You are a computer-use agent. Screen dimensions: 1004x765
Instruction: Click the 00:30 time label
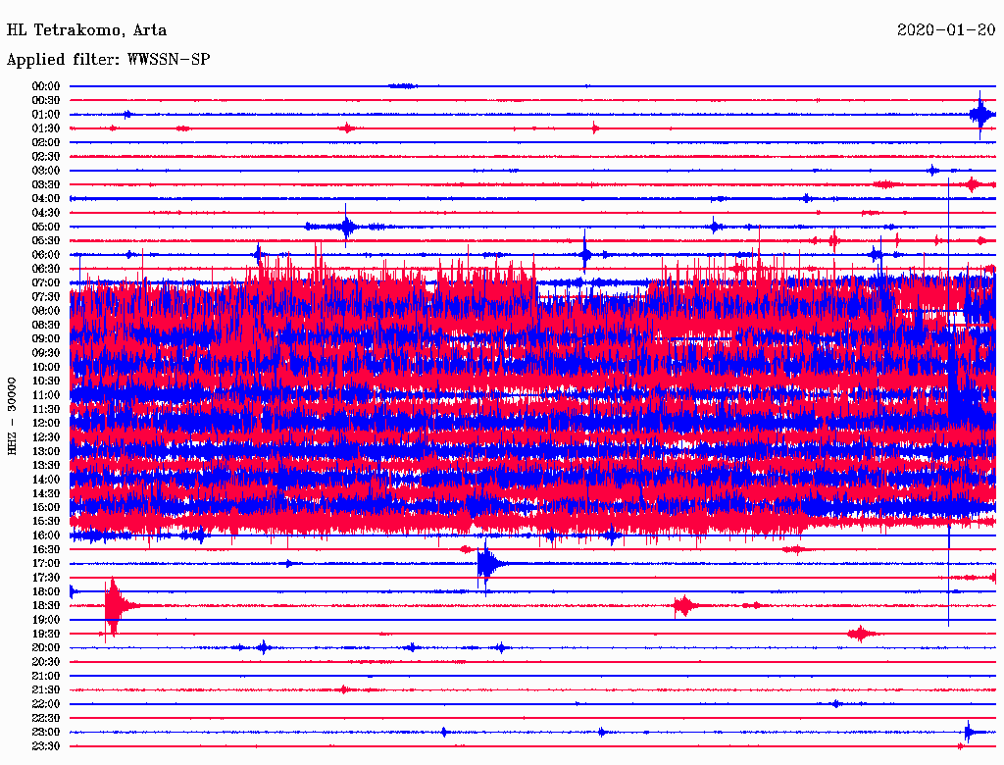[46, 101]
